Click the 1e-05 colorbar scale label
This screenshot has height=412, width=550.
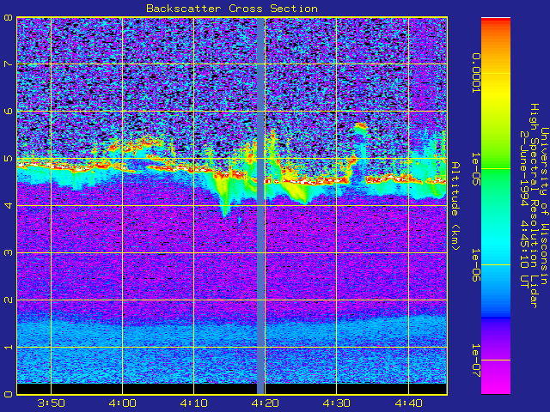(475, 169)
